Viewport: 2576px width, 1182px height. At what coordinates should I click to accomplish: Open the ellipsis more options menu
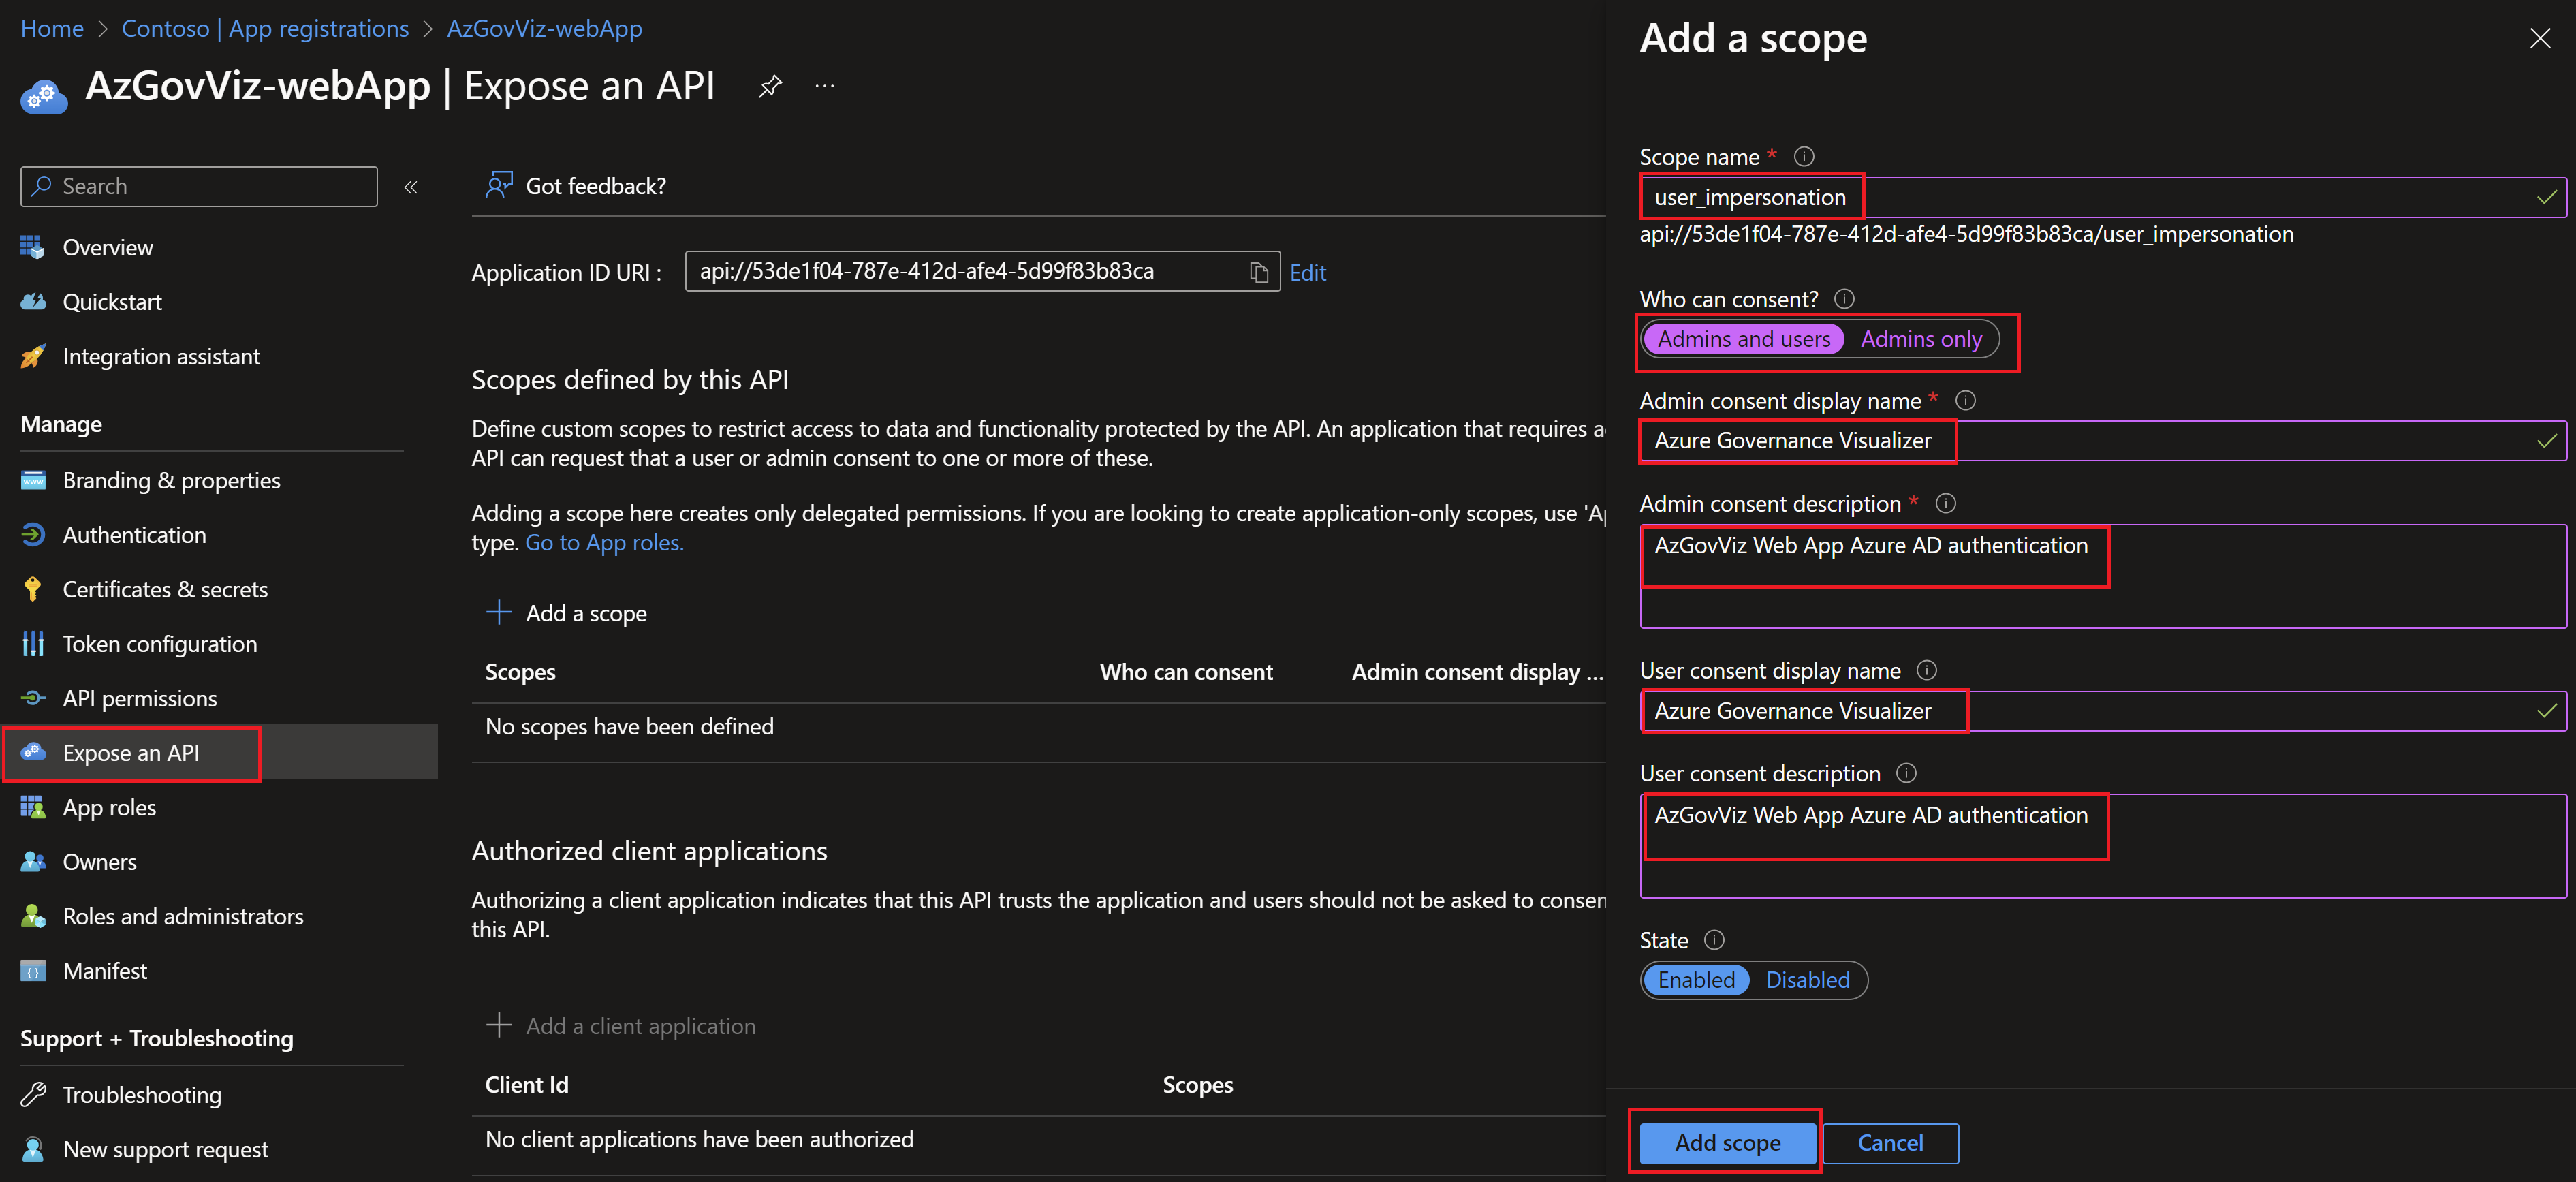(x=824, y=87)
